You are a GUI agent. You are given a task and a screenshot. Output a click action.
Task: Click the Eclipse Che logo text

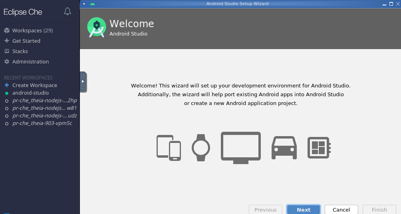(23, 12)
